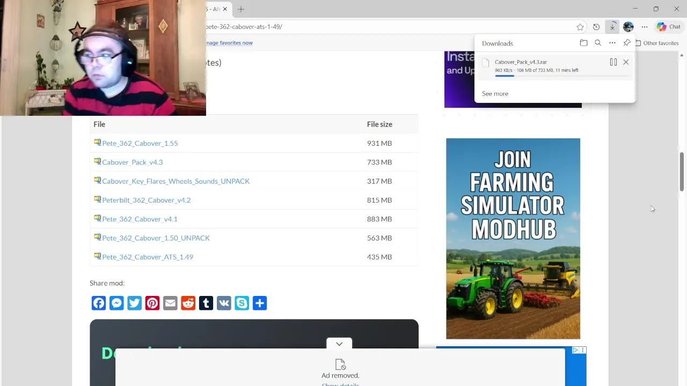Share mod on Twitter
This screenshot has width=687, height=386.
(x=134, y=303)
